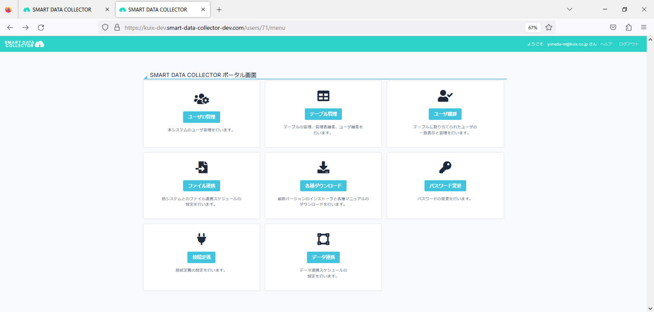This screenshot has height=312, width=654.
Task: Click the download tray icon above 各種ダウンロード
Action: click(323, 167)
